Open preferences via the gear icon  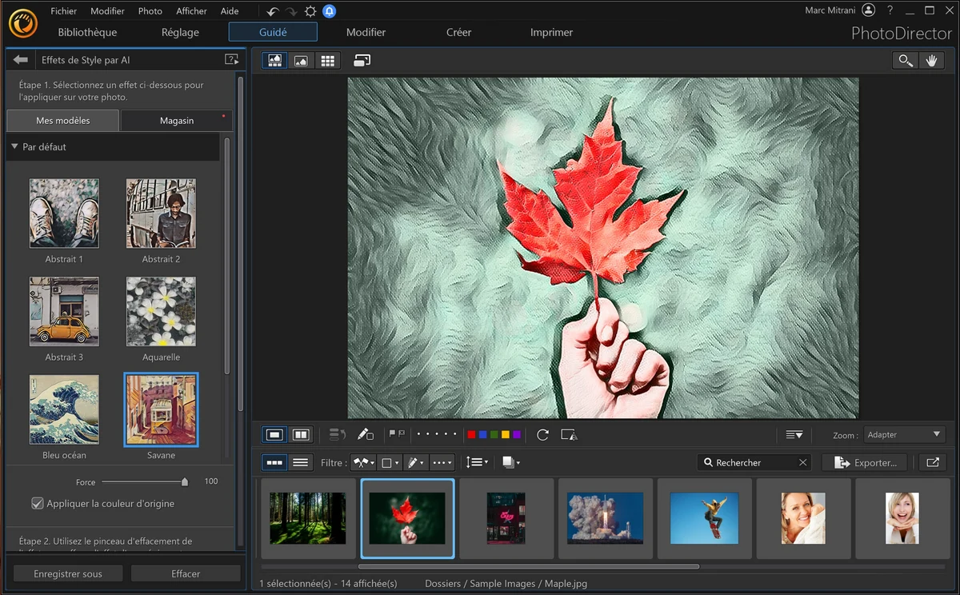coord(310,11)
